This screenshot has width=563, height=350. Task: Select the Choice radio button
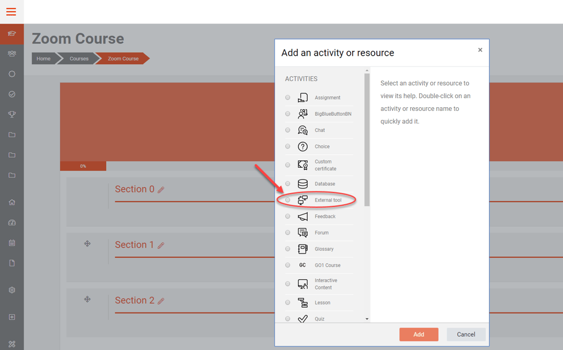[287, 146]
